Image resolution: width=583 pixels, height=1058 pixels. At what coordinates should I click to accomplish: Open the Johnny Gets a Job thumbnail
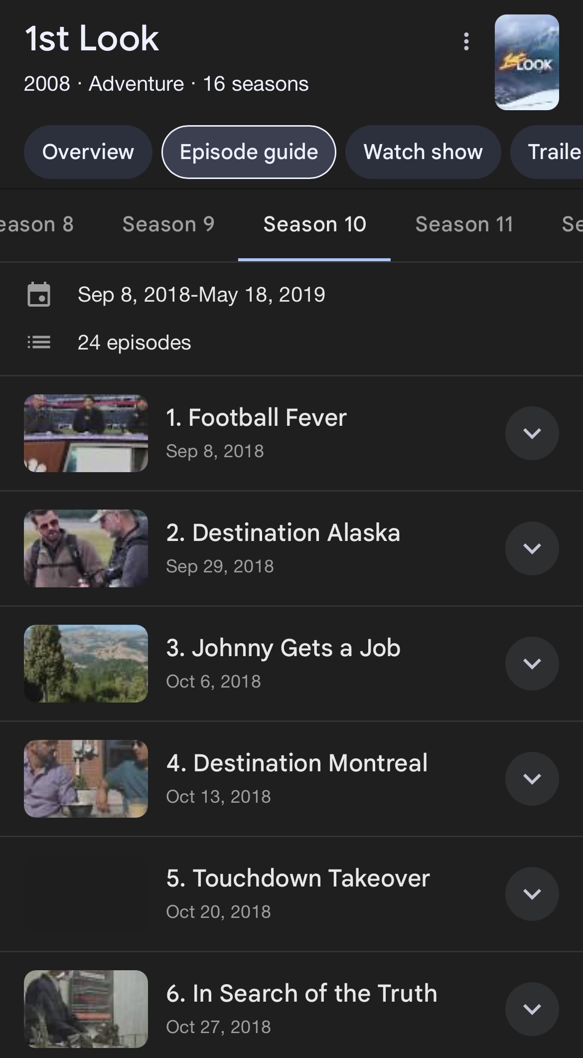coord(86,664)
